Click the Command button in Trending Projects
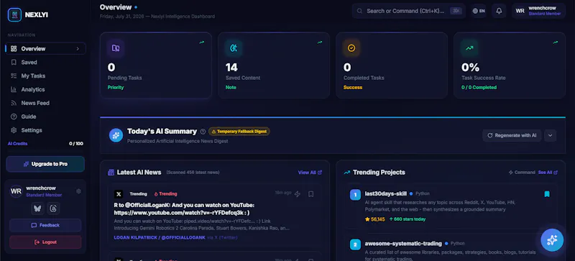 click(x=522, y=173)
